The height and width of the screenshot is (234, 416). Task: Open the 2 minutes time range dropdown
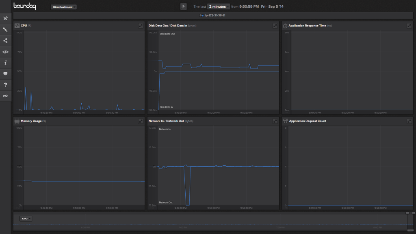click(x=218, y=6)
